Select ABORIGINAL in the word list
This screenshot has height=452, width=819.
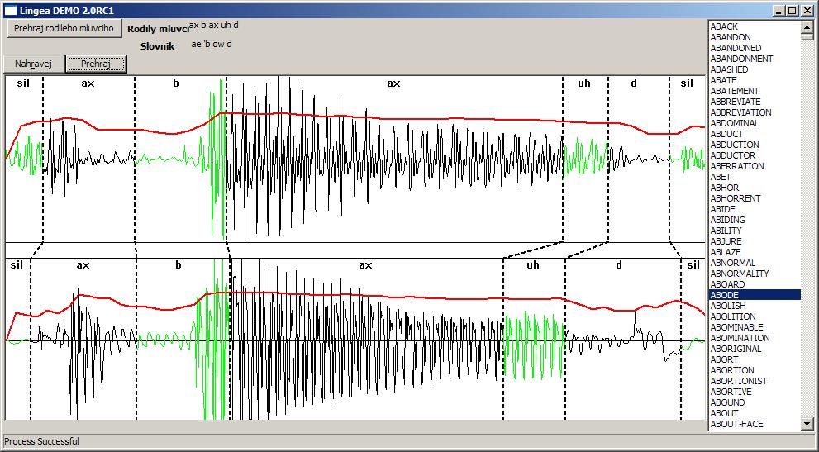(755, 349)
